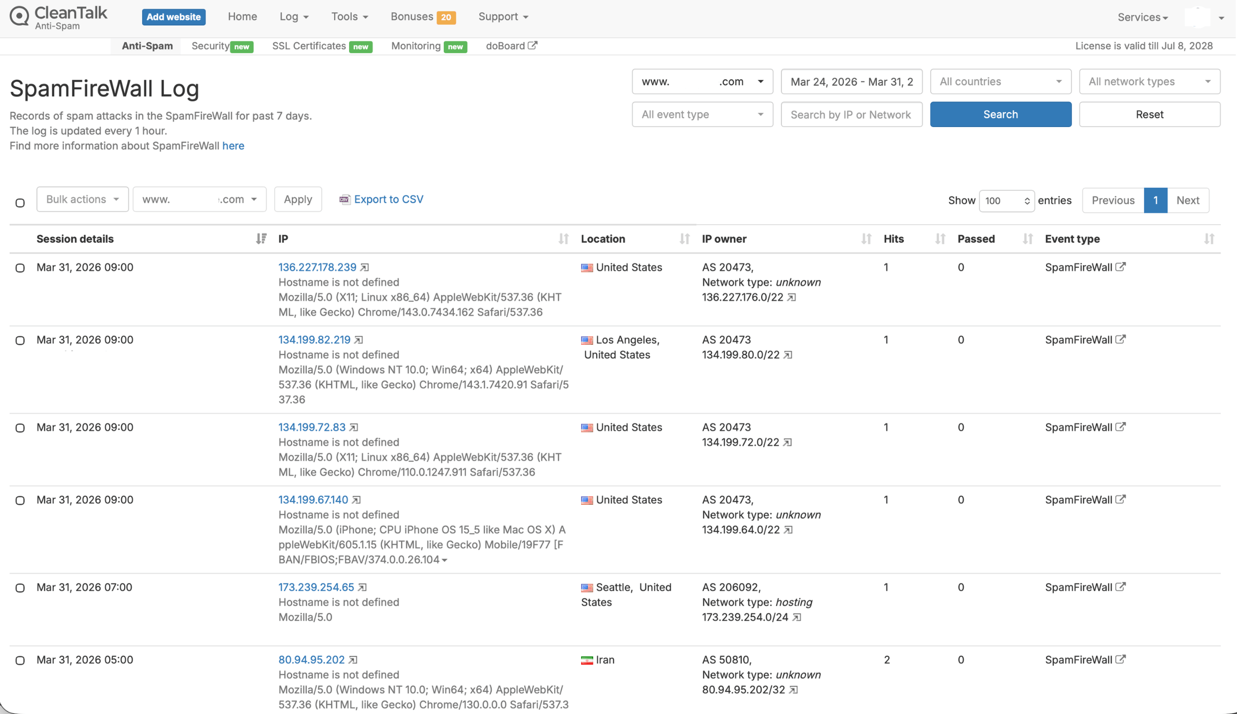Sort by IP owner column arrows
Image resolution: width=1237 pixels, height=714 pixels.
click(x=866, y=239)
